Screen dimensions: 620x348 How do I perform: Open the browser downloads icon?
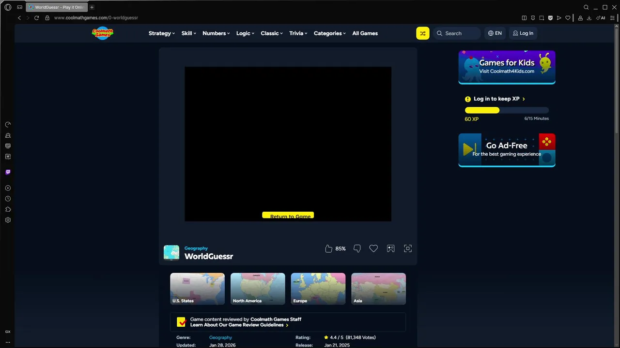tap(589, 18)
